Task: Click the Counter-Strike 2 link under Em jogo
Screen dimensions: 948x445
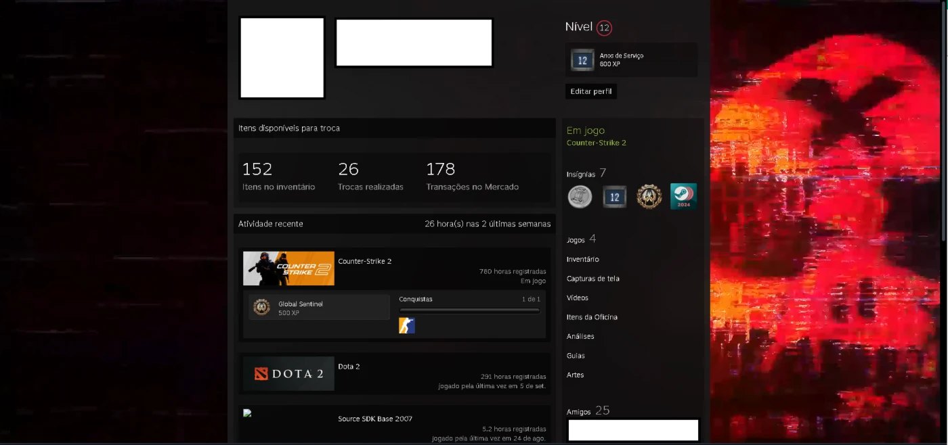Action: pos(597,143)
